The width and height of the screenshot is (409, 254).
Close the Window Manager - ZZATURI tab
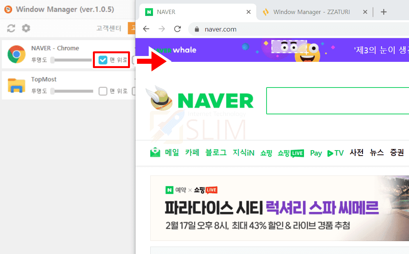click(365, 12)
